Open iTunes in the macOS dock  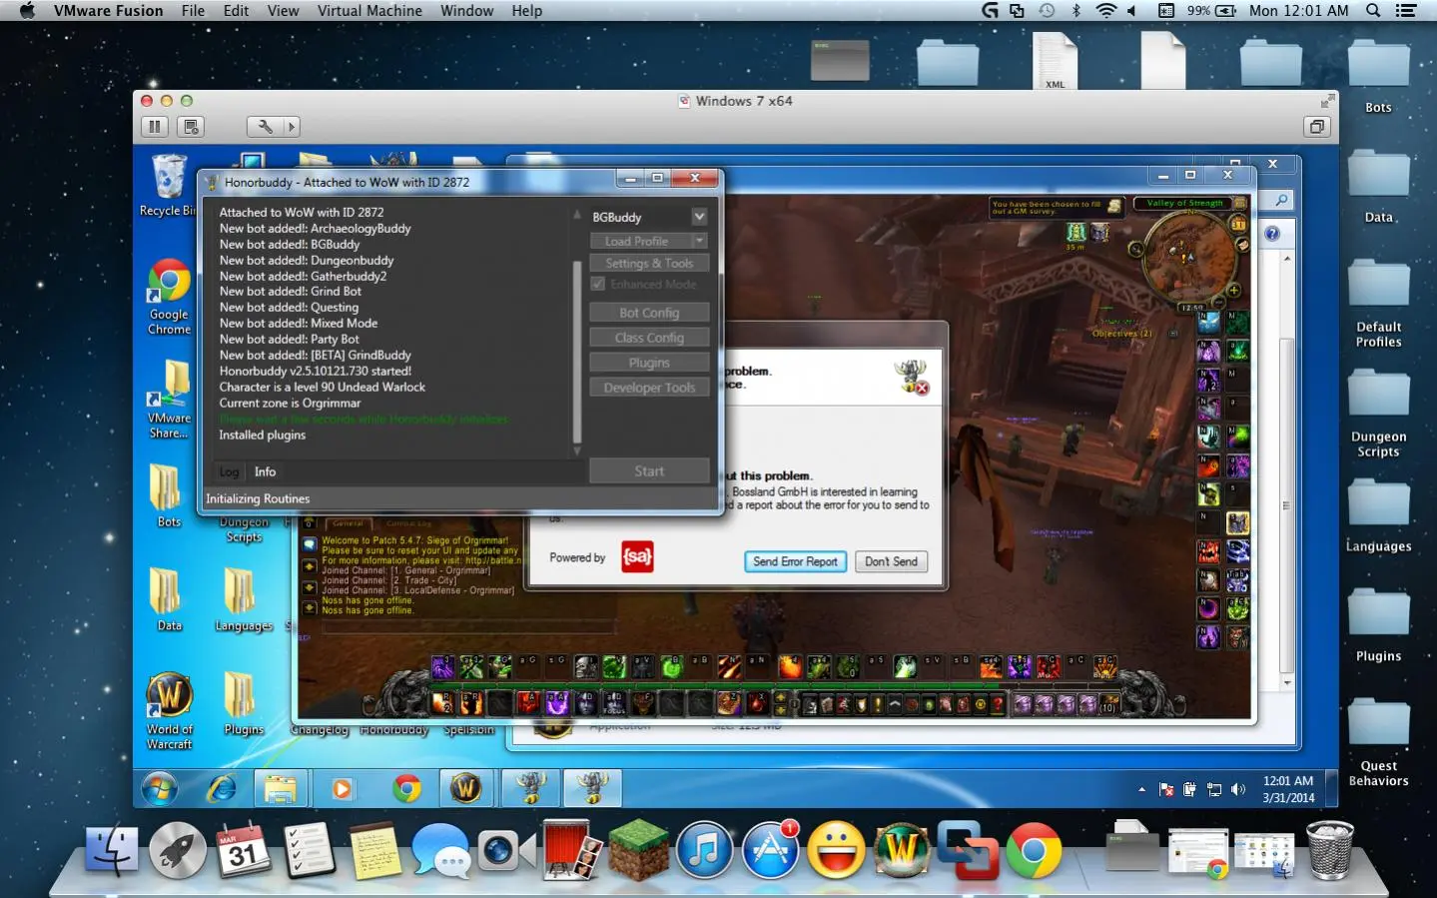[704, 852]
